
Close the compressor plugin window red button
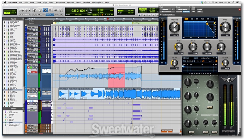(x=240, y=9)
